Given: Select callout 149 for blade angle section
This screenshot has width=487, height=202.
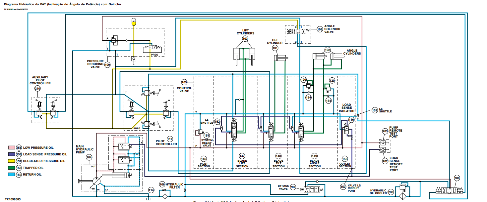Looking at the screenshot, I should coord(314,156).
